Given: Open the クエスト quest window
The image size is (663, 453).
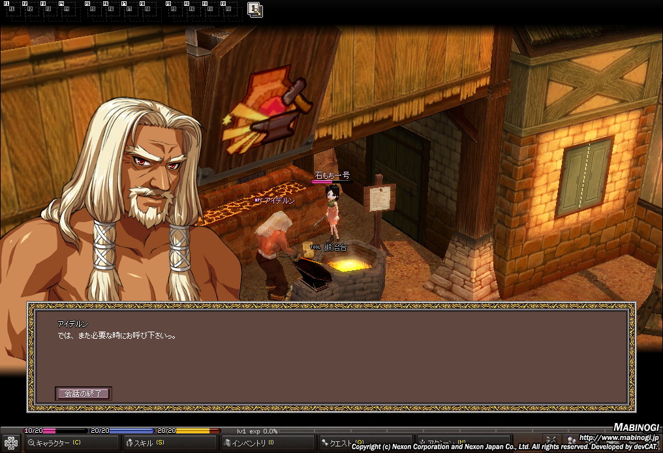Looking at the screenshot, I should (x=365, y=443).
